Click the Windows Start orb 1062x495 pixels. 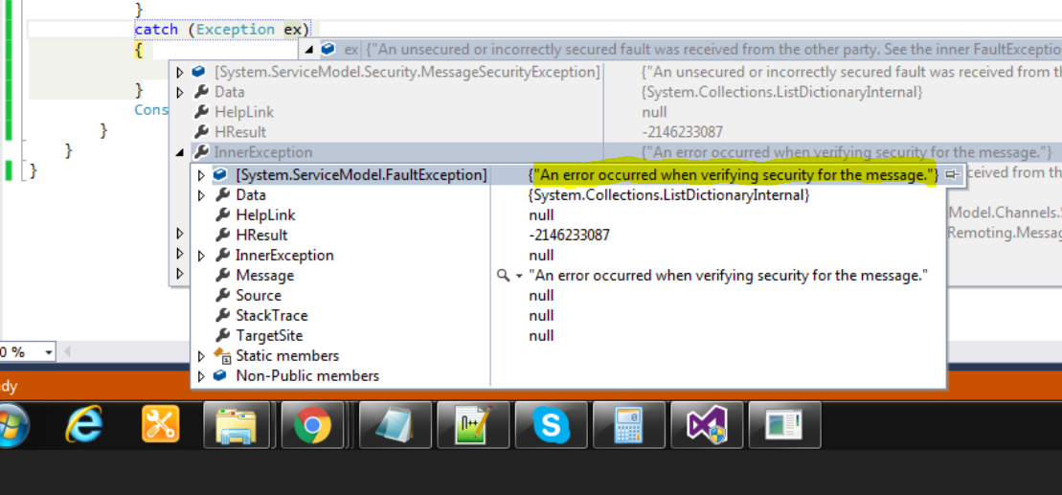coord(11,424)
